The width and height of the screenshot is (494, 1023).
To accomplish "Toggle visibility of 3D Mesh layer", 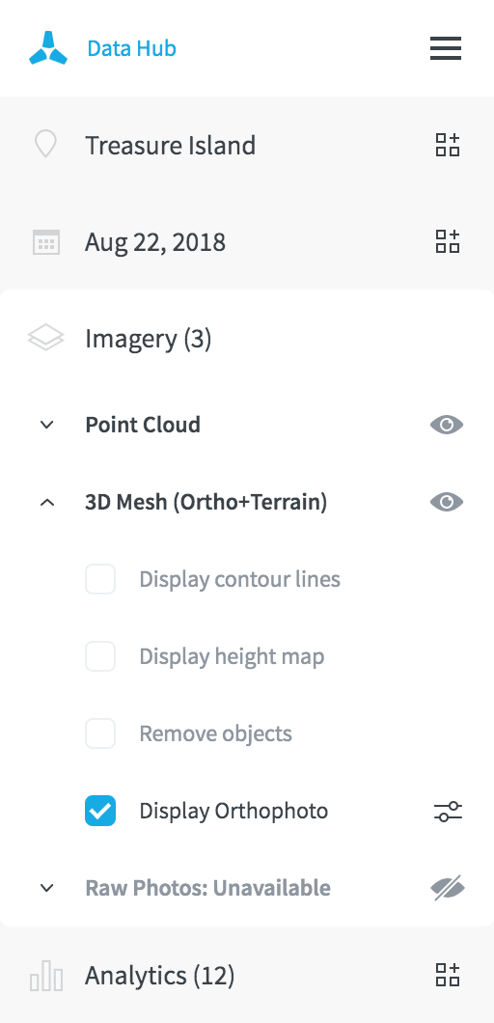I will click(x=447, y=502).
